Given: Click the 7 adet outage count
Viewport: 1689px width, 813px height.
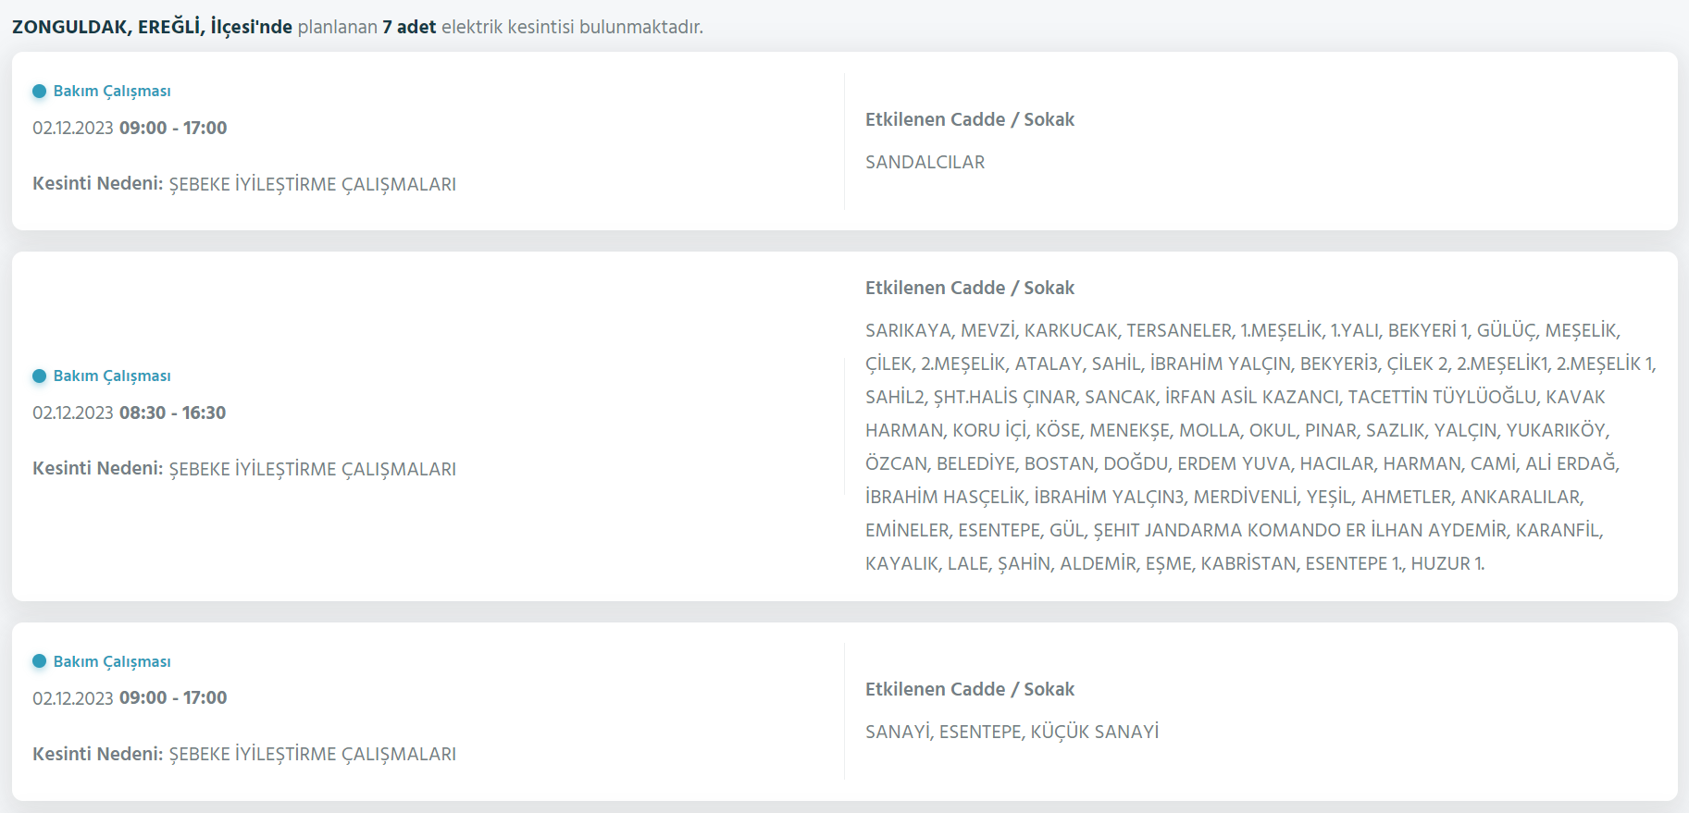Looking at the screenshot, I should click(409, 27).
